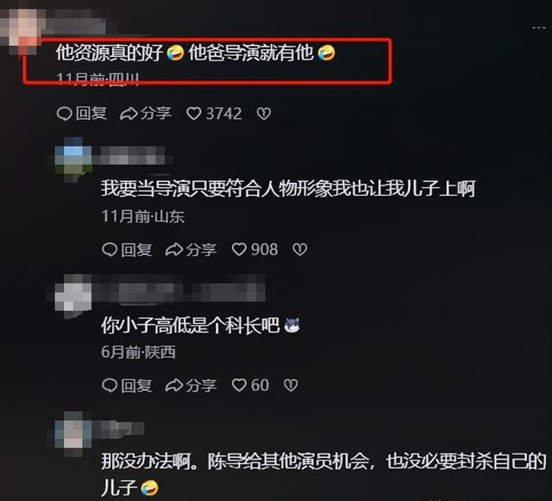Tap broken-heart dislike next to 908

click(300, 249)
